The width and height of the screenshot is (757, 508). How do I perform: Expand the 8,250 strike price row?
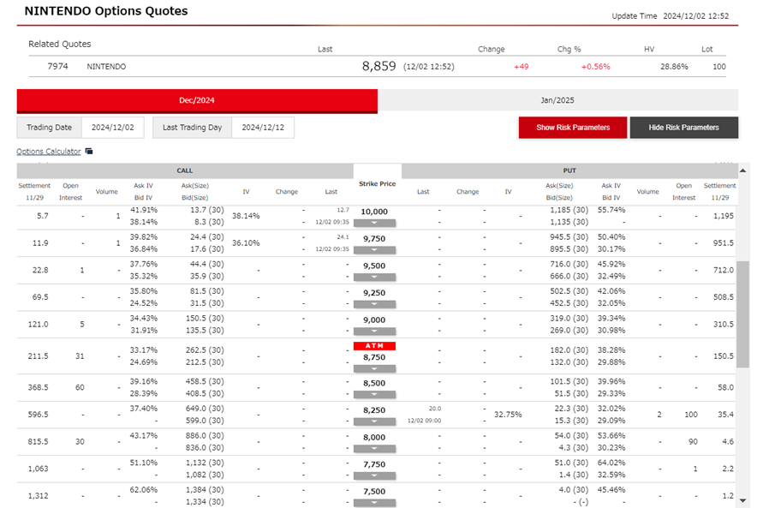[374, 421]
